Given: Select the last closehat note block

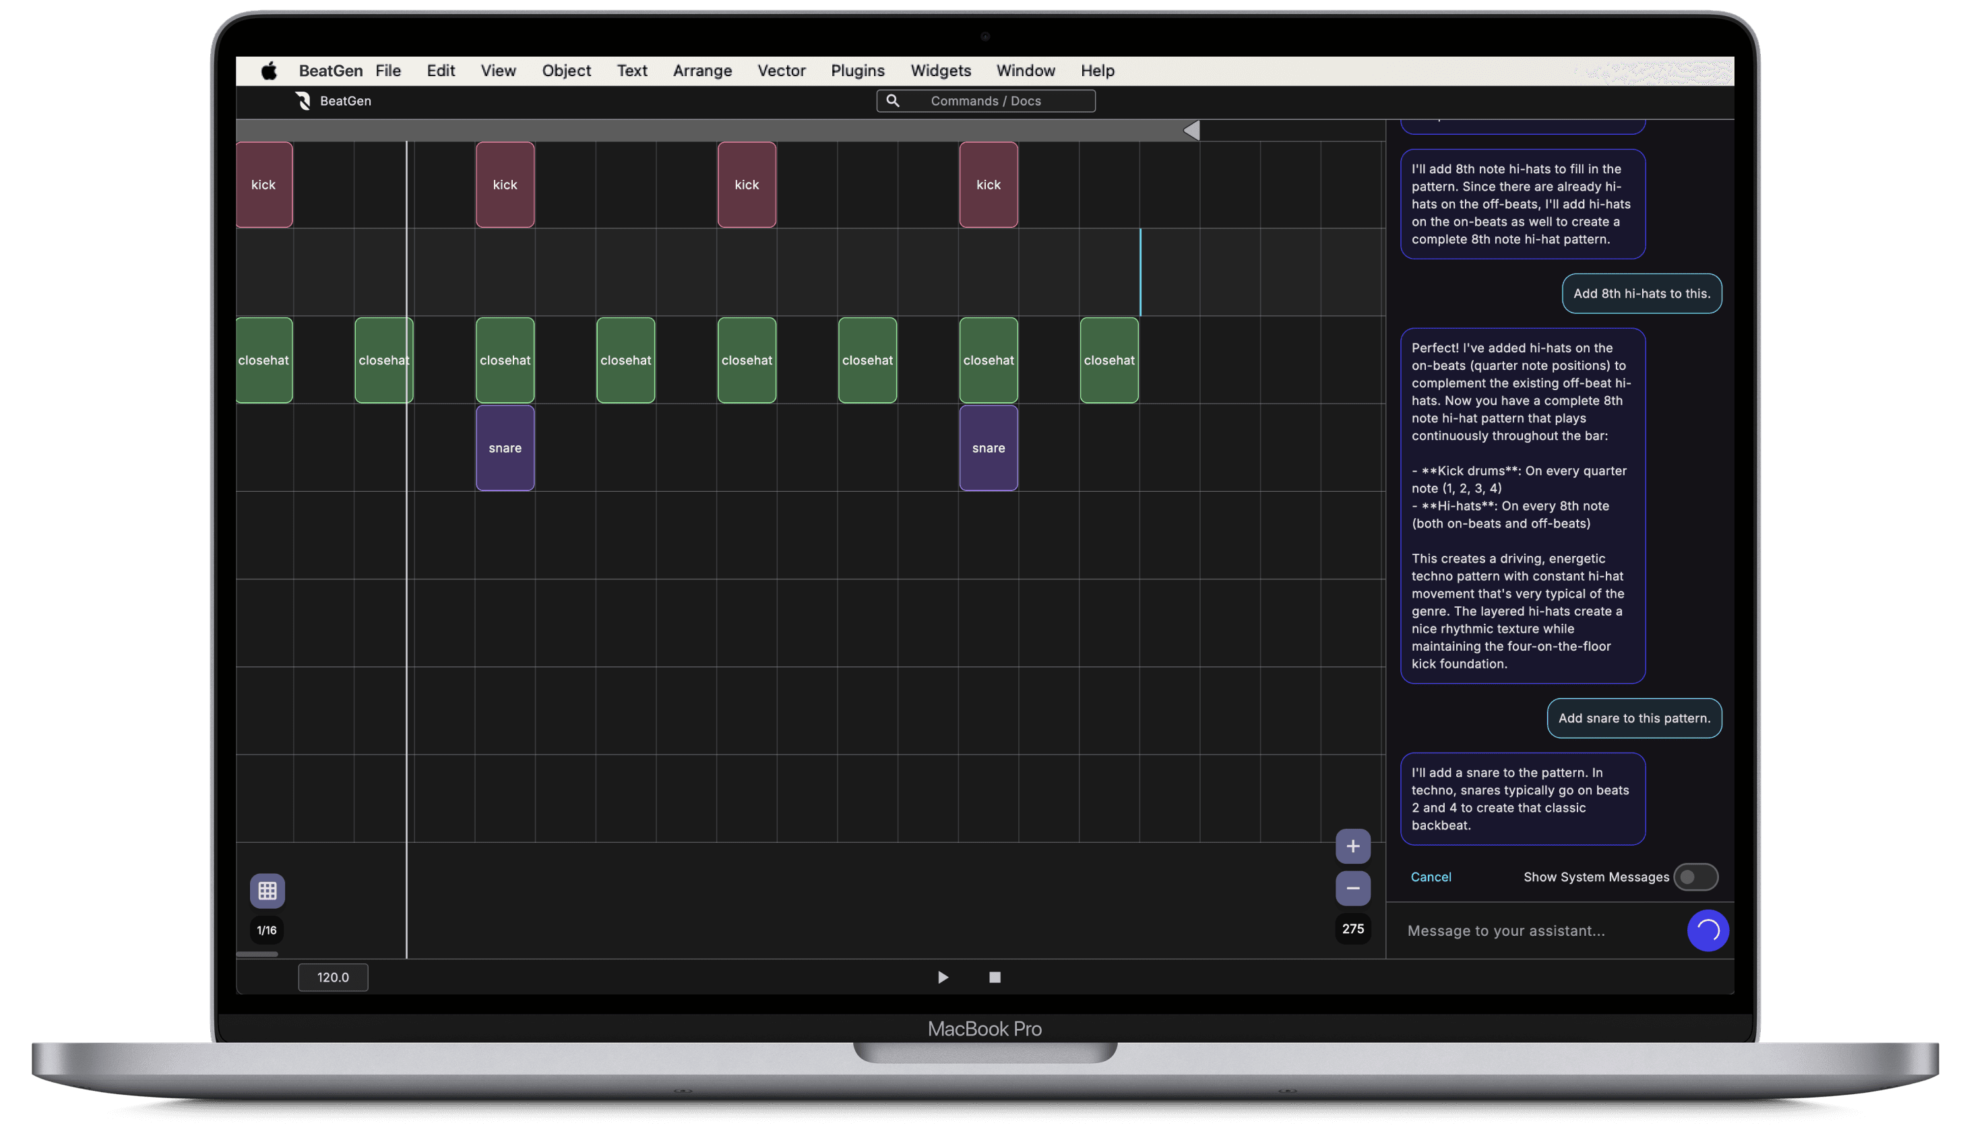Looking at the screenshot, I should tap(1109, 360).
